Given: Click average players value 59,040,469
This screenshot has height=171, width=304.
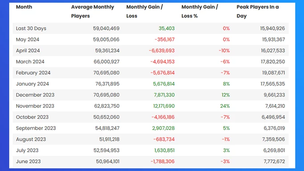Looking at the screenshot, I should [x=106, y=28].
